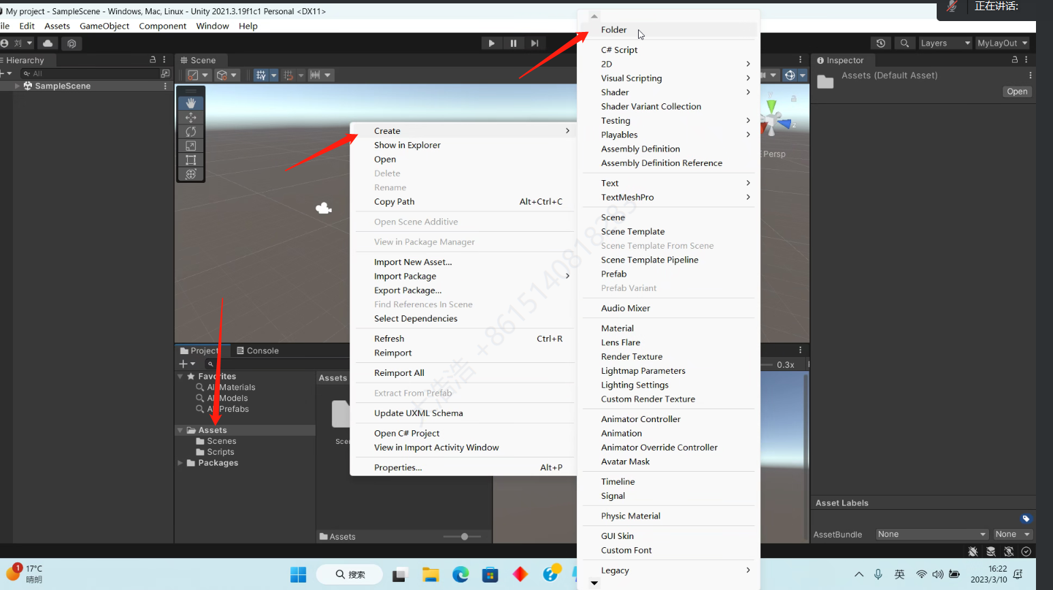
Task: Open Microsoft Store on taskbar
Action: [x=490, y=574]
